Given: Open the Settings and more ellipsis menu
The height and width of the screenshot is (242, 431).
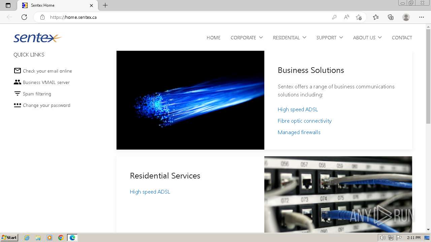Looking at the screenshot, I should [422, 17].
